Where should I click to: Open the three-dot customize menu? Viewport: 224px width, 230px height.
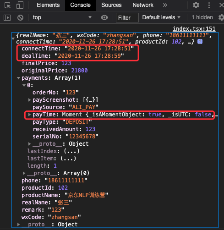pos(209,5)
